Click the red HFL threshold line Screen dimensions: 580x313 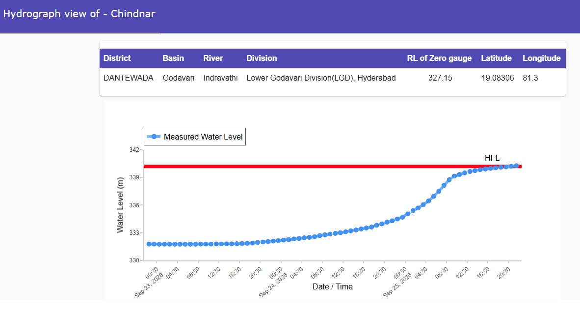[x=332, y=166]
